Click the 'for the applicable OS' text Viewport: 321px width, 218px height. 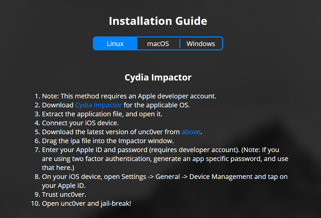click(x=157, y=105)
